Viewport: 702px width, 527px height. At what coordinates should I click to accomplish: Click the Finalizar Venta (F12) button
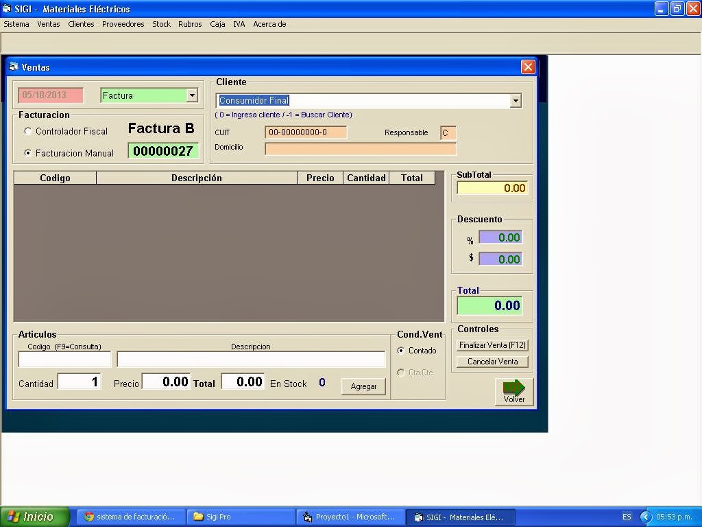tap(492, 345)
